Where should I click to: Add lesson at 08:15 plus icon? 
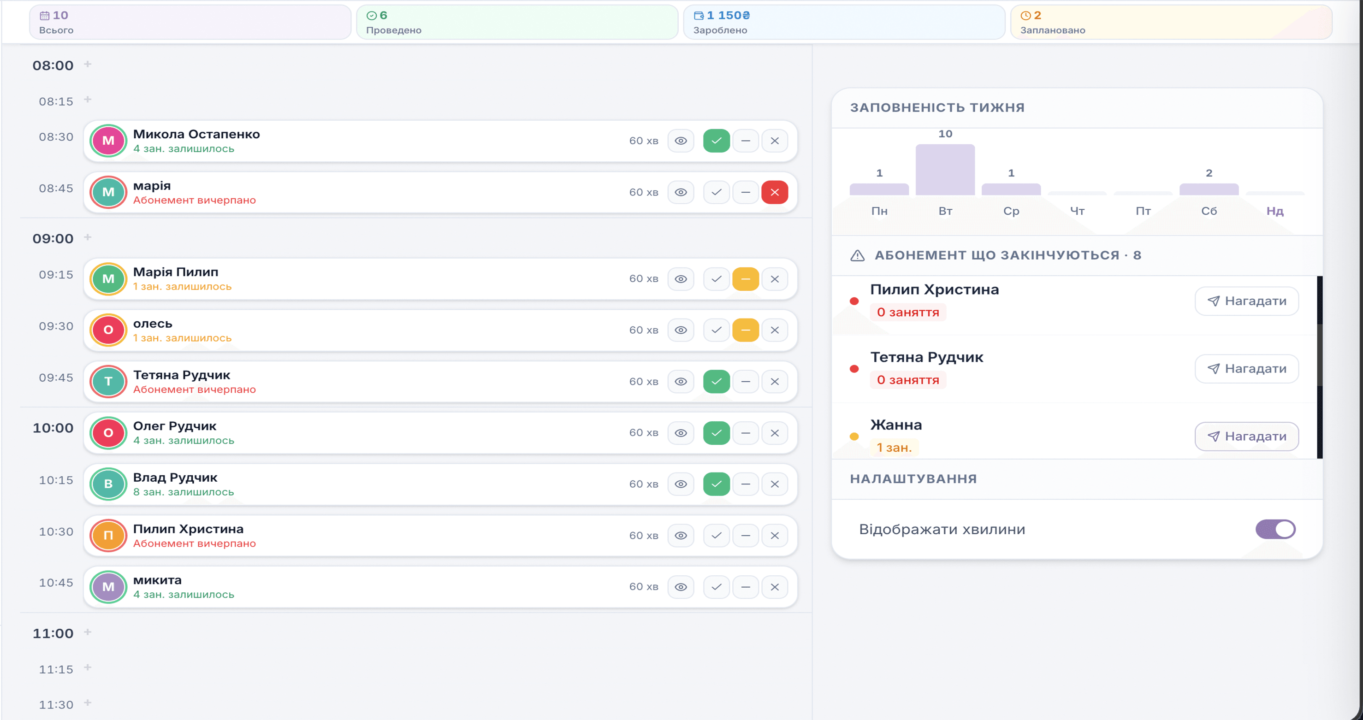coord(88,100)
